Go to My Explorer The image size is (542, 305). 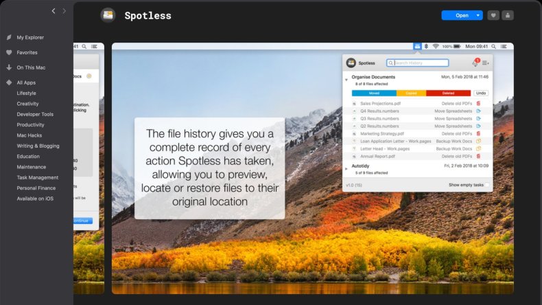30,37
